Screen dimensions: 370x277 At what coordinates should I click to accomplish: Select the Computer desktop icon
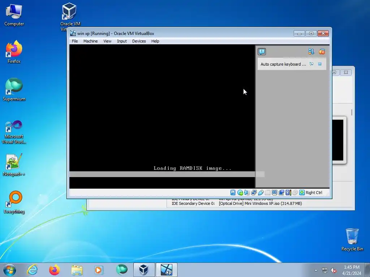[x=14, y=15]
